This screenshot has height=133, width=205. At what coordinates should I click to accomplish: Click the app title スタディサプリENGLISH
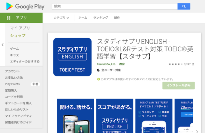click(x=145, y=49)
